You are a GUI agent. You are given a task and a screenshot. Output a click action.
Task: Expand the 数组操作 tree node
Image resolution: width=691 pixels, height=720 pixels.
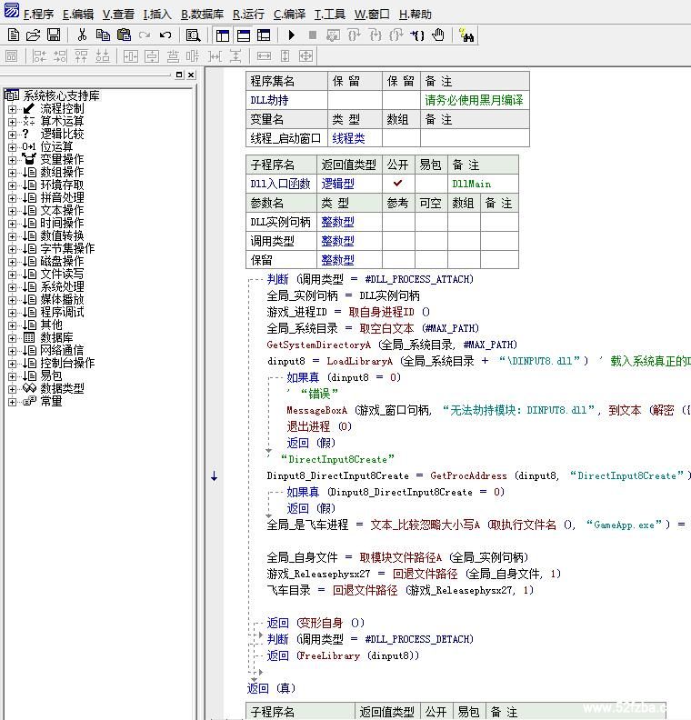(12, 173)
